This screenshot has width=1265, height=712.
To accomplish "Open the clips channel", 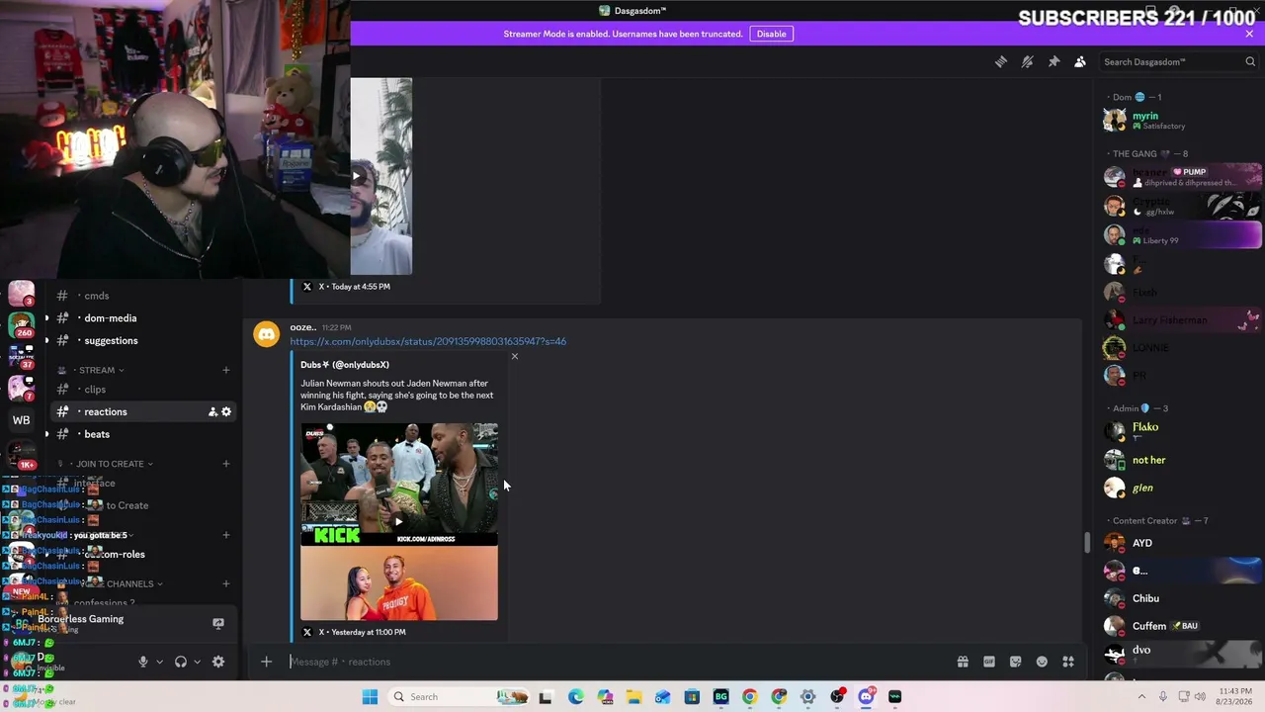I will pos(95,390).
